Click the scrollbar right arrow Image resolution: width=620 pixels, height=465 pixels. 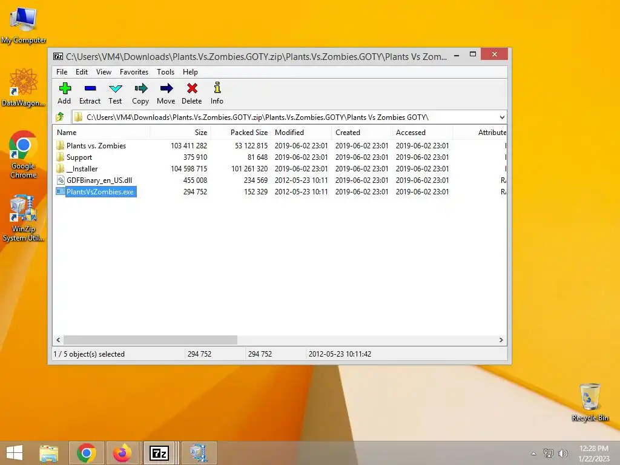tap(501, 340)
